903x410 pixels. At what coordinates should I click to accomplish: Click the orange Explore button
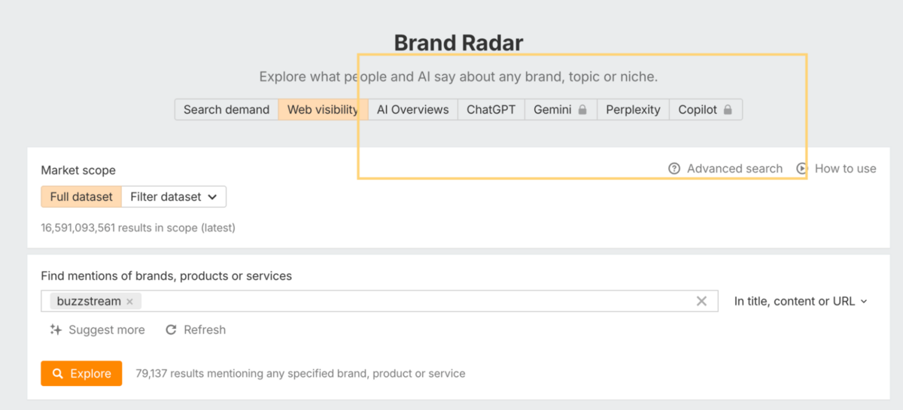coord(81,373)
